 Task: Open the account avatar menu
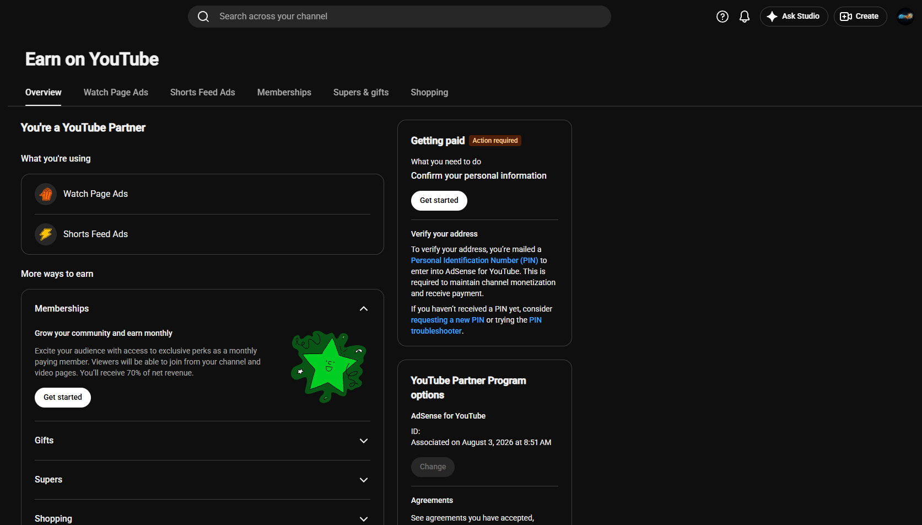point(905,17)
